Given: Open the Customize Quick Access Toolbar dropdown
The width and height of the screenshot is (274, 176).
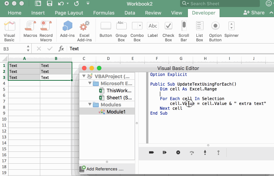Looking at the screenshot, I should [88, 3].
